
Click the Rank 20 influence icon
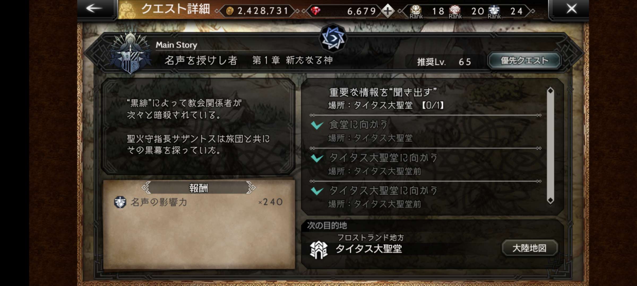455,11
